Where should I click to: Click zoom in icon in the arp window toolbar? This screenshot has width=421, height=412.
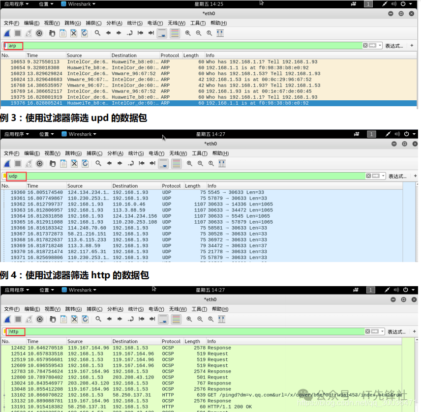coord(188,33)
